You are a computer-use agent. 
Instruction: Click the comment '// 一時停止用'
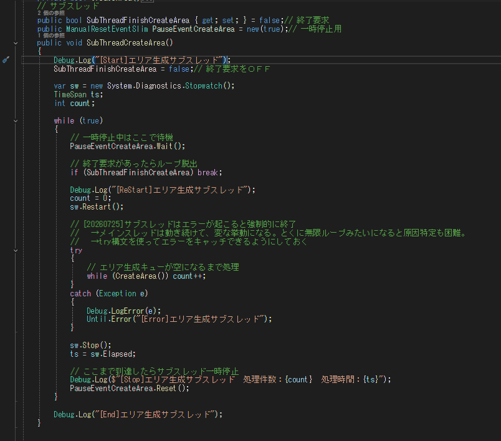[315, 29]
